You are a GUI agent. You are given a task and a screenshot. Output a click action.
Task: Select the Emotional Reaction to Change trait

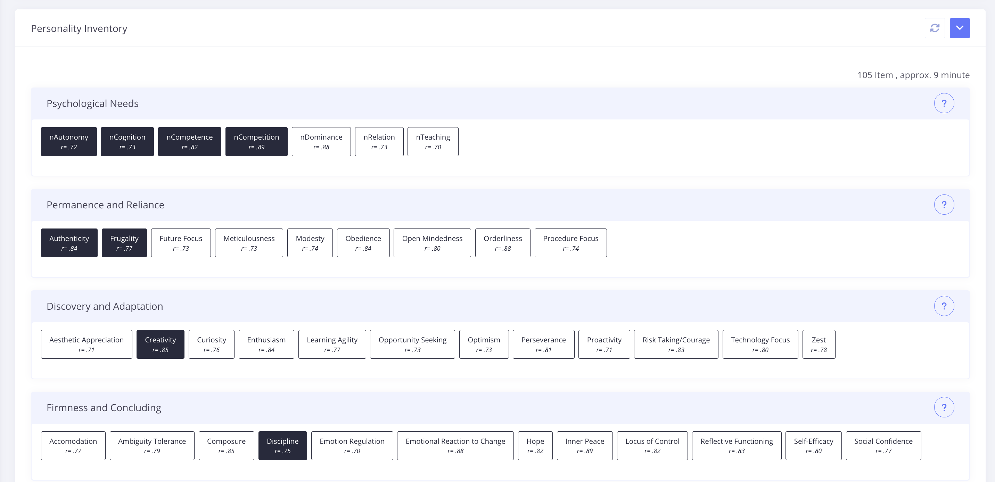click(x=455, y=446)
